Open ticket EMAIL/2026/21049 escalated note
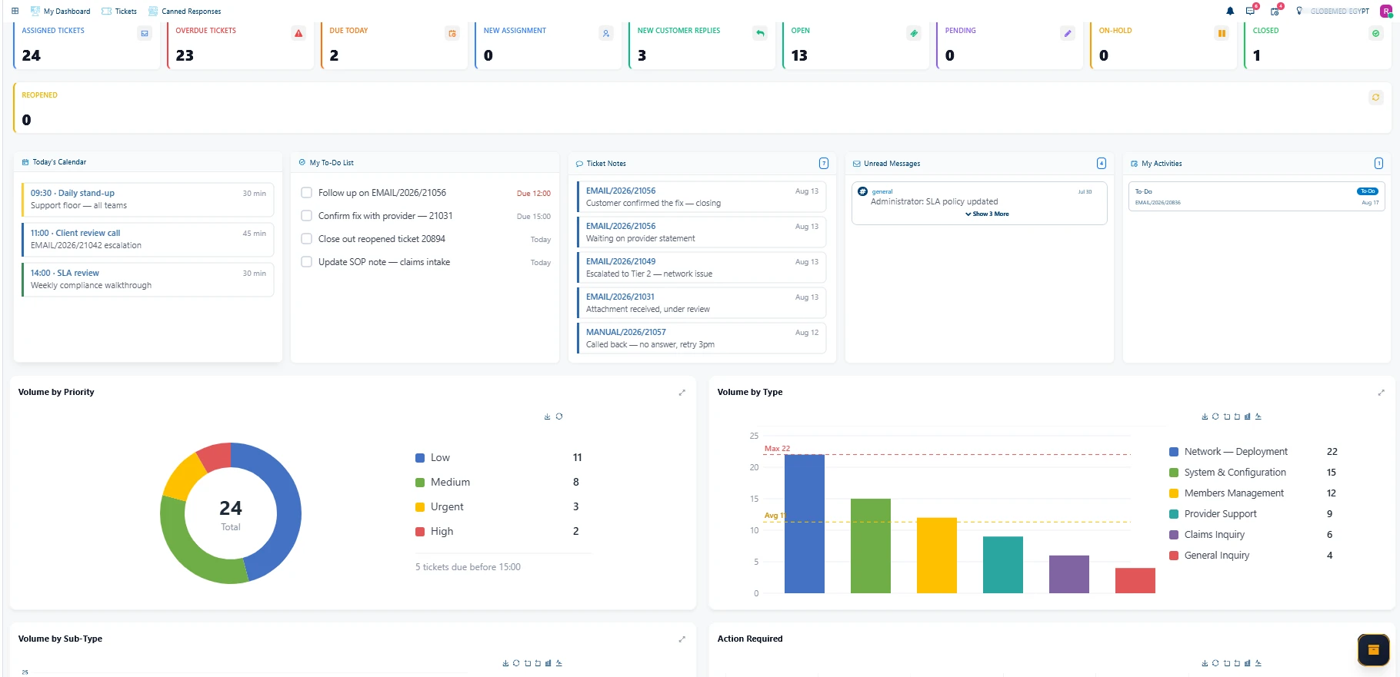This screenshot has height=677, width=1400. click(x=702, y=267)
